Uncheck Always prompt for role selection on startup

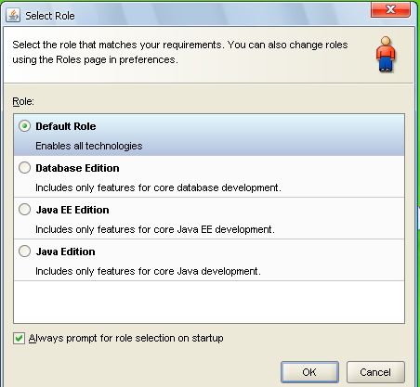[19, 338]
